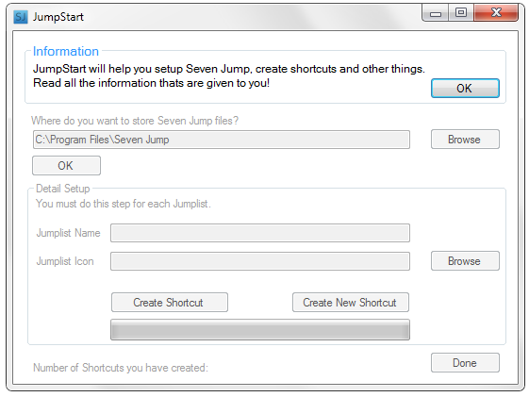Click the Jumplist Name label
Screen dimensions: 529x397
tap(68, 233)
